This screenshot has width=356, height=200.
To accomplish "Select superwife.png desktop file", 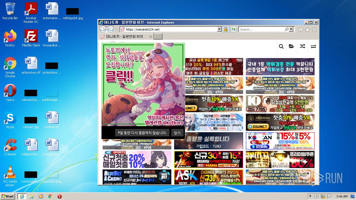I will click(52, 176).
